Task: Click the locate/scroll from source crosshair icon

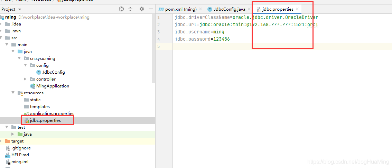Action: click(121, 9)
